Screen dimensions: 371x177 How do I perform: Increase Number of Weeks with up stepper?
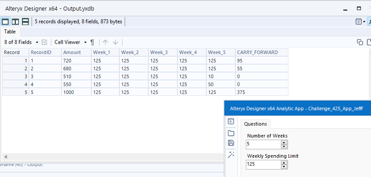(284, 142)
